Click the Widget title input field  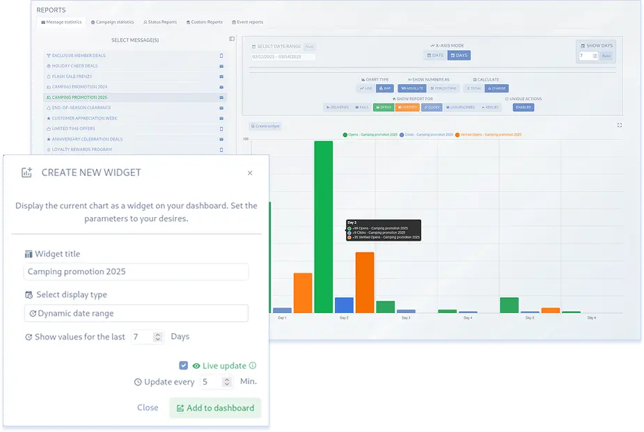click(x=136, y=272)
